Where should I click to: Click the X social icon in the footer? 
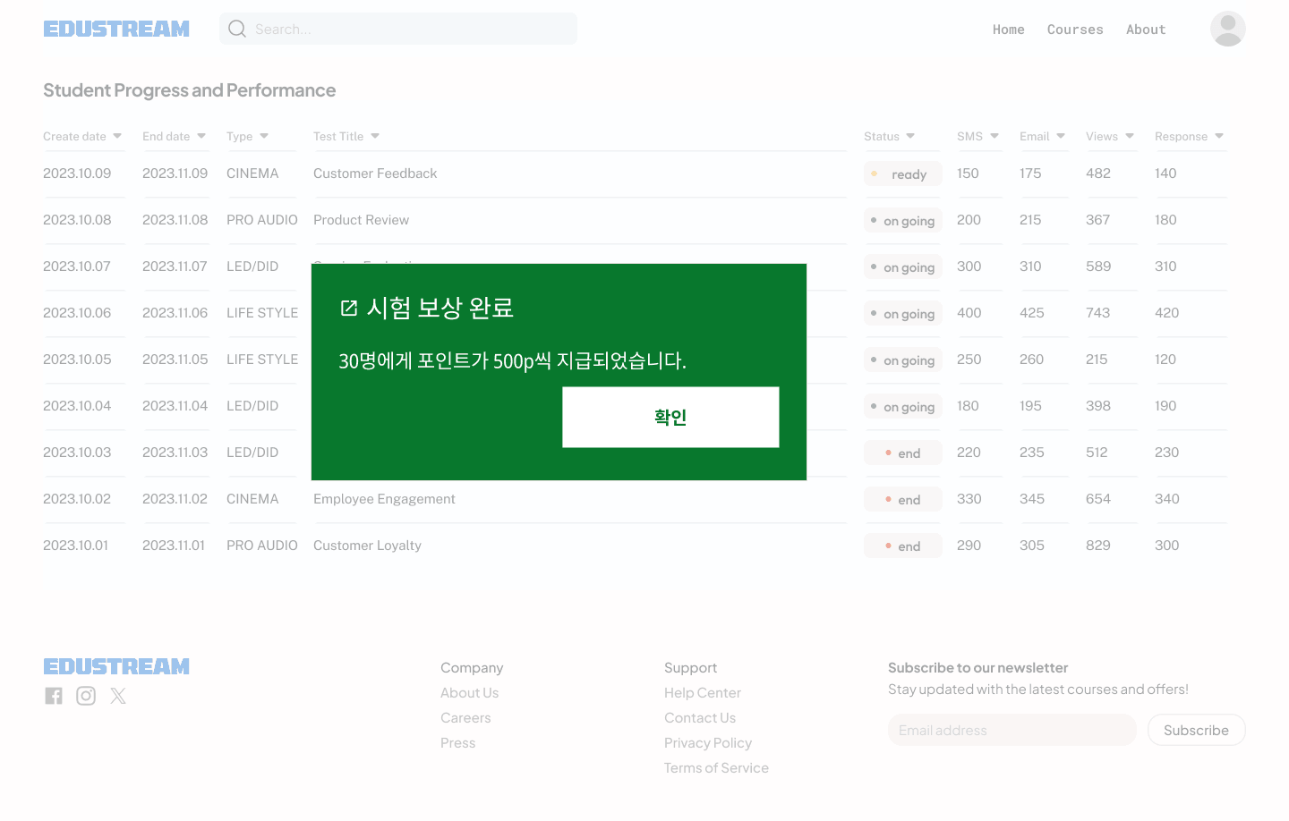point(117,695)
